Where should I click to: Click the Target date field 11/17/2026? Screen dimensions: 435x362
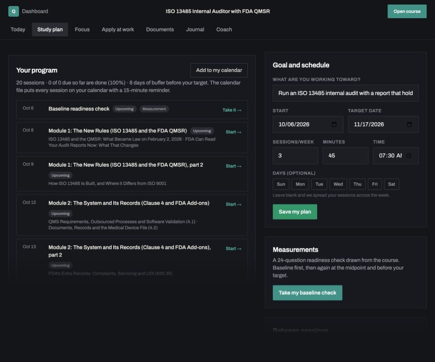[x=383, y=125]
